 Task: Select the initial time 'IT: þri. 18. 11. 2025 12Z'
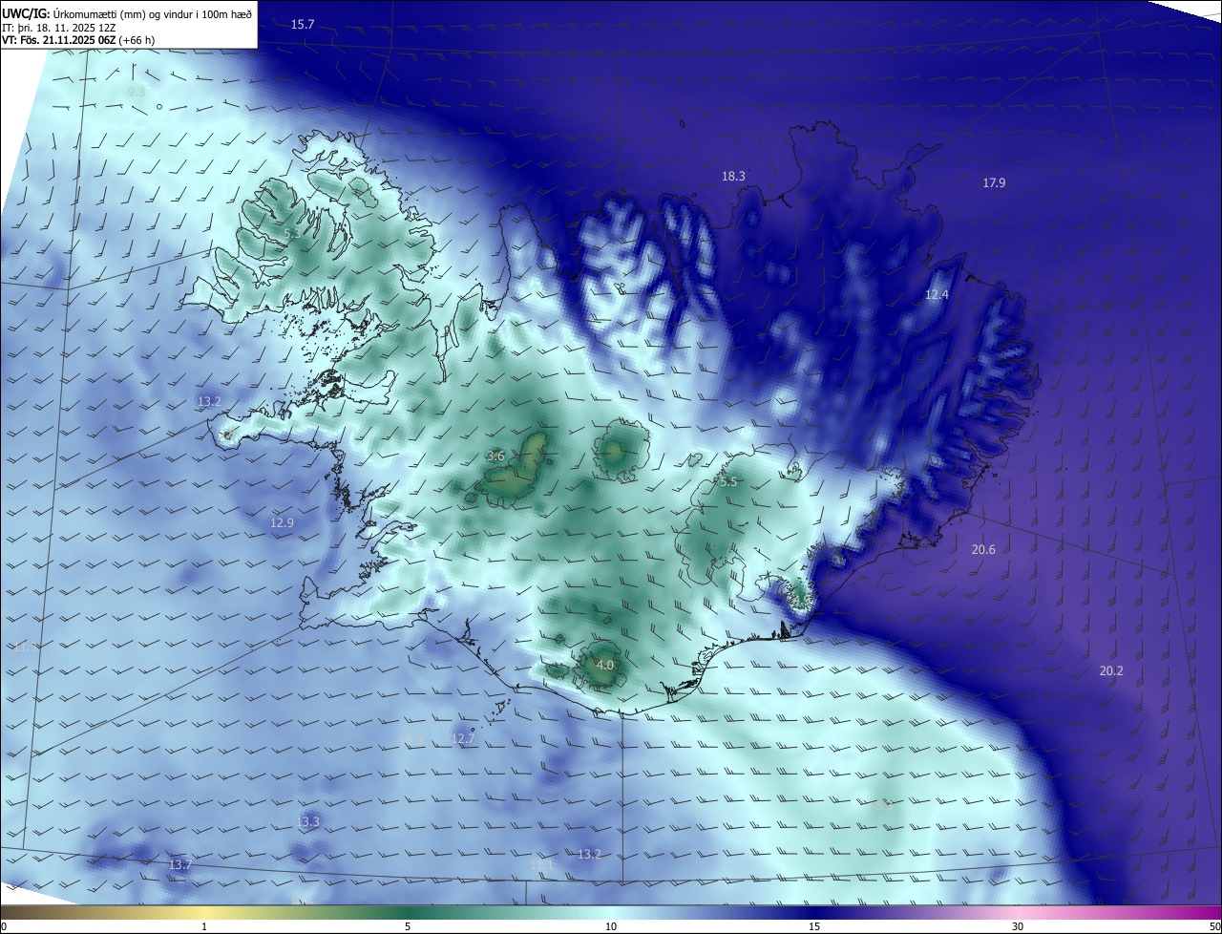[58, 27]
